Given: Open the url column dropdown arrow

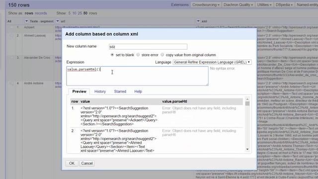Looking at the screenshot, I should [x=58, y=21].
